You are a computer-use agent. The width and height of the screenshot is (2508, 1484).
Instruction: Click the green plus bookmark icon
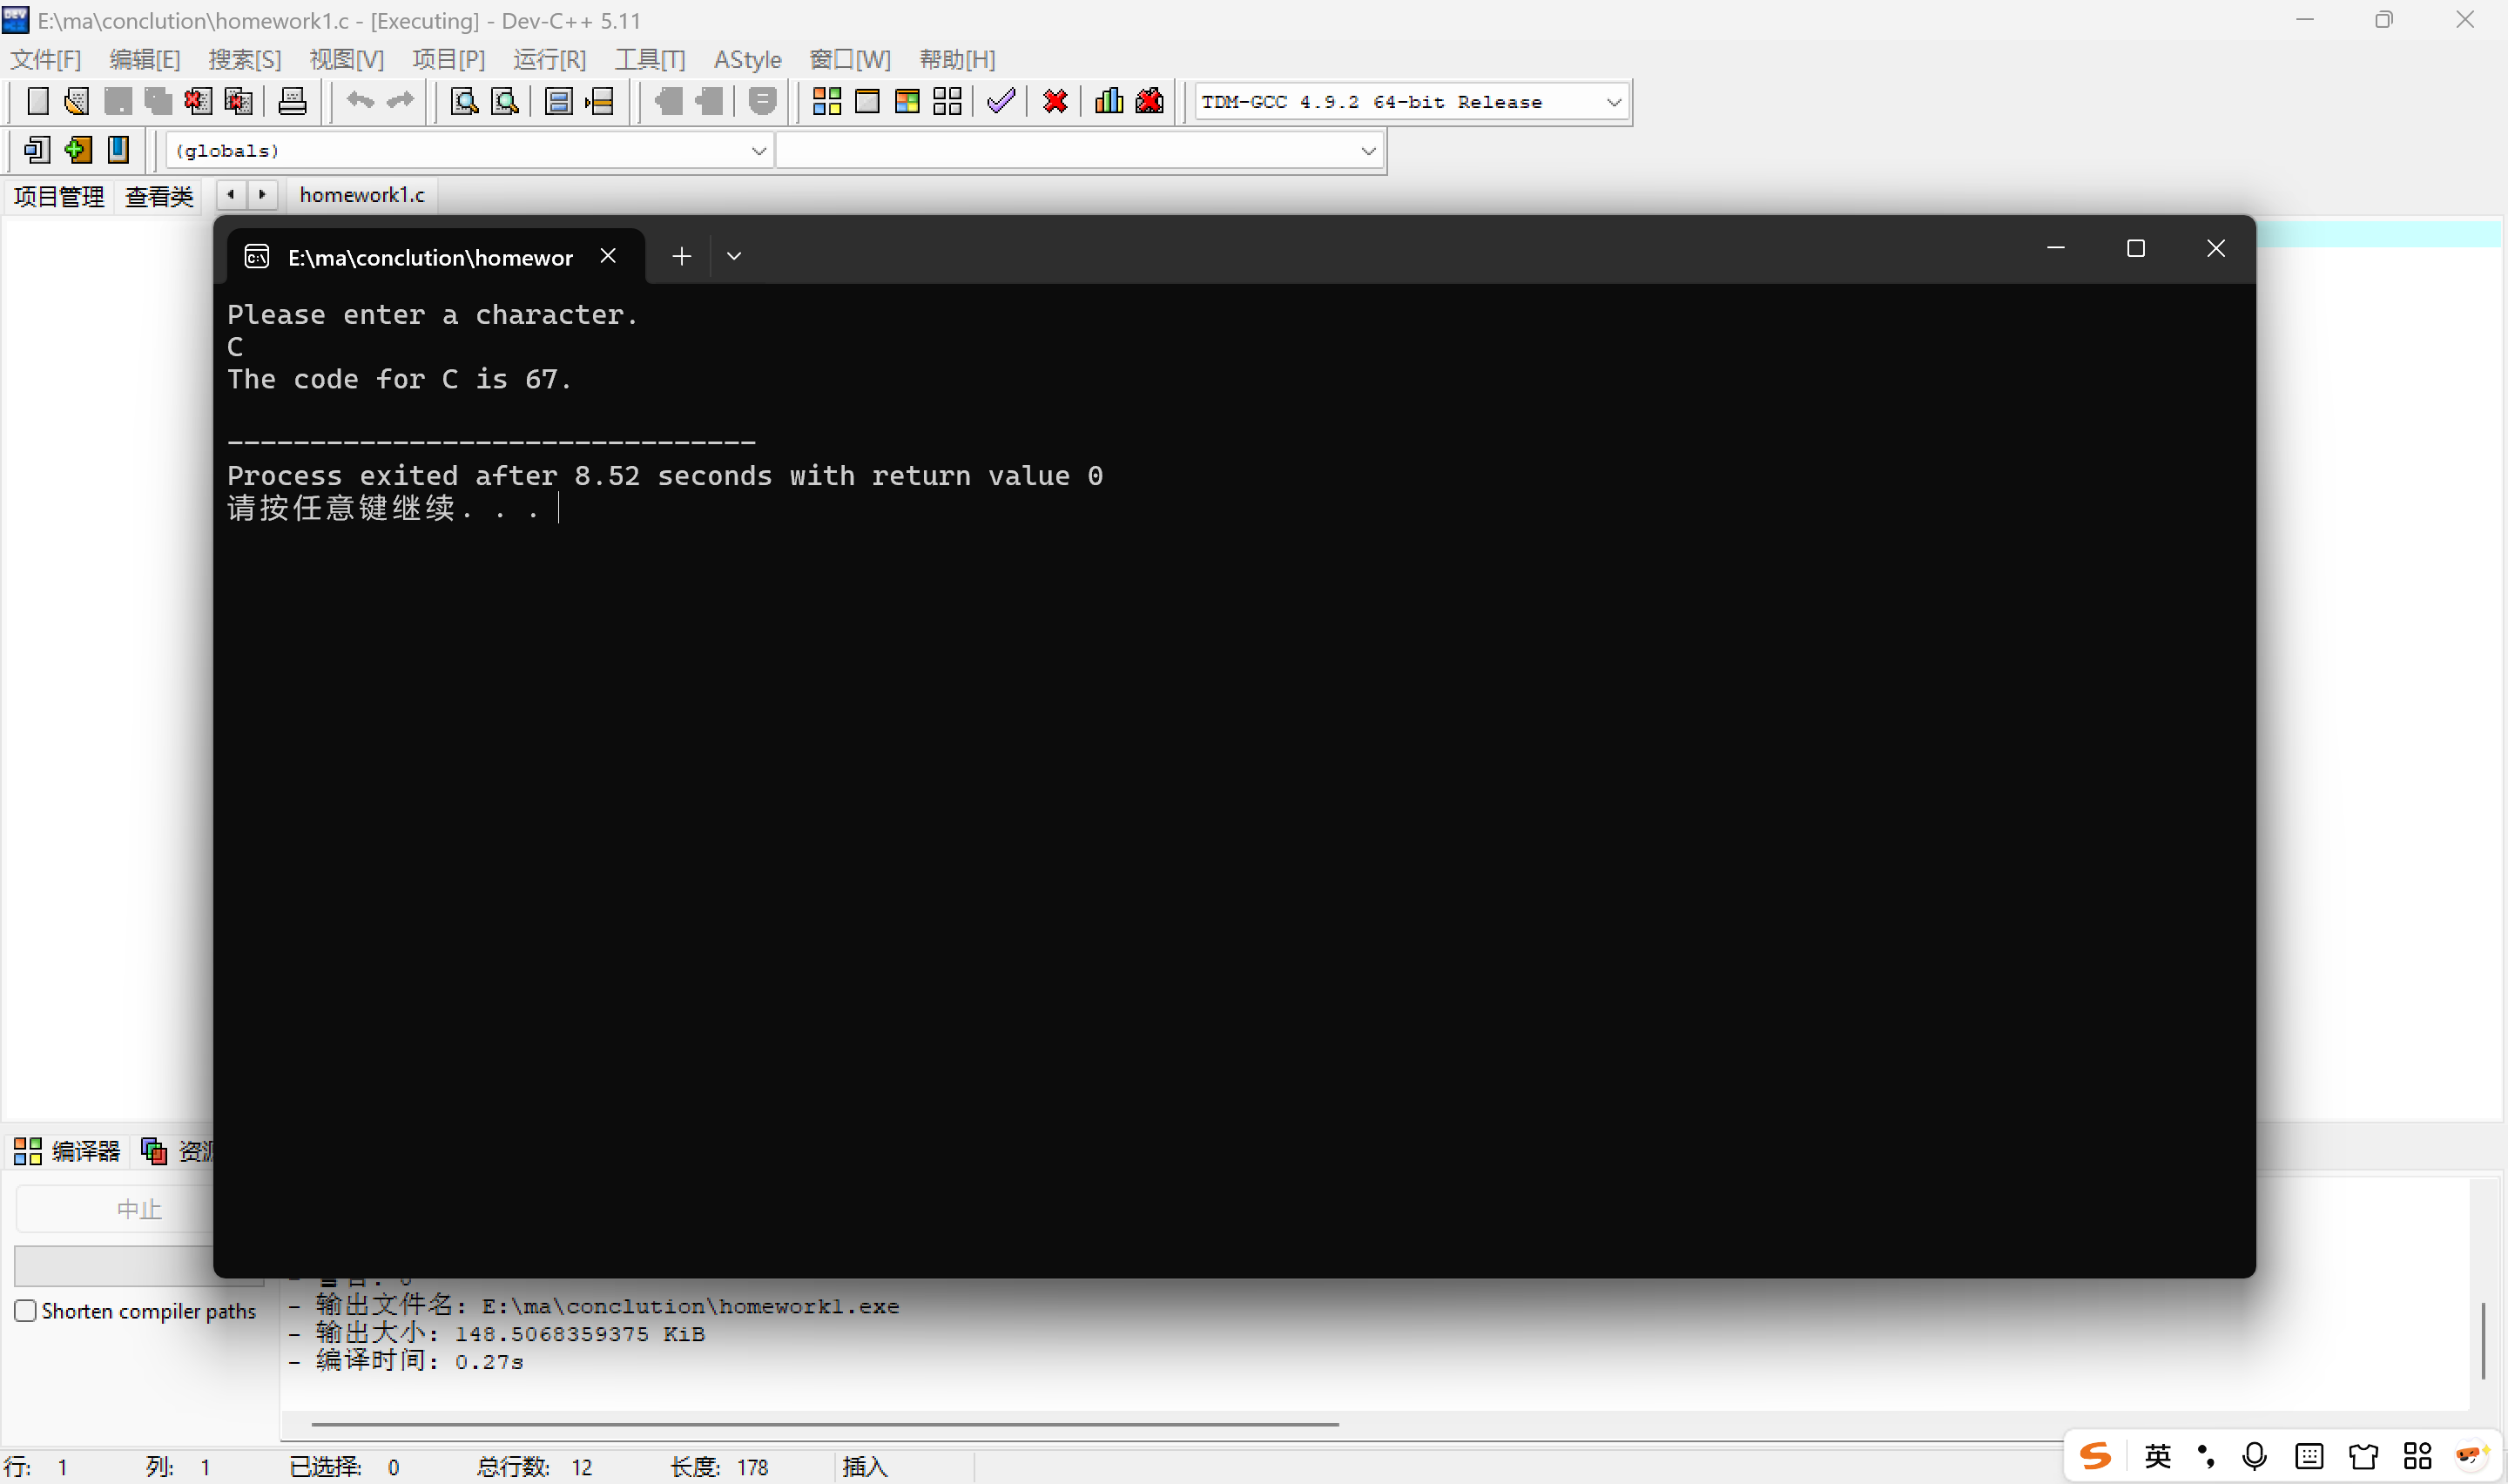pos(78,150)
